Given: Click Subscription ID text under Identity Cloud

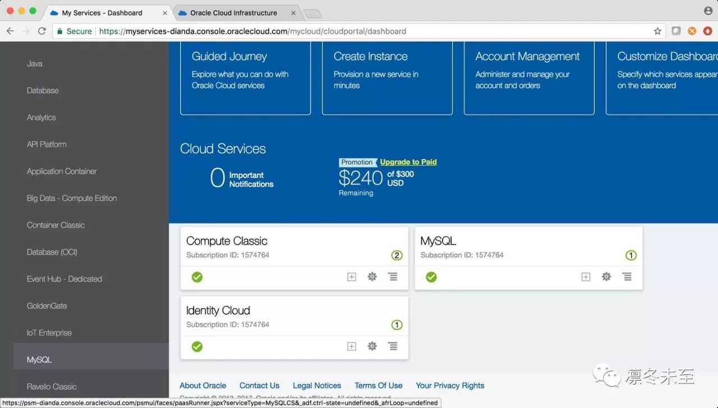Looking at the screenshot, I should point(228,325).
